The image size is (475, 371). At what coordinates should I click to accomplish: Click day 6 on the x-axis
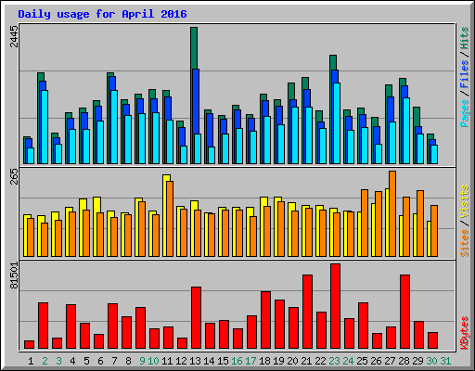click(x=100, y=361)
